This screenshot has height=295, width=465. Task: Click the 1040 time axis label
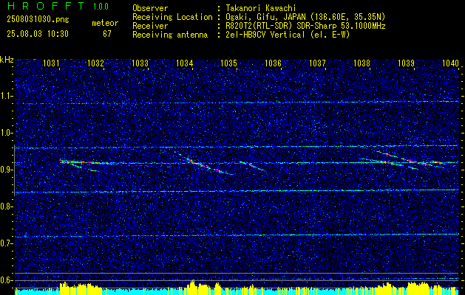[450, 63]
